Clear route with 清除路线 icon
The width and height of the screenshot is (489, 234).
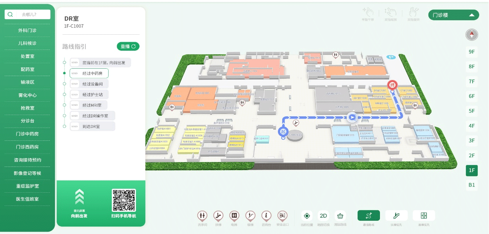coord(340,216)
